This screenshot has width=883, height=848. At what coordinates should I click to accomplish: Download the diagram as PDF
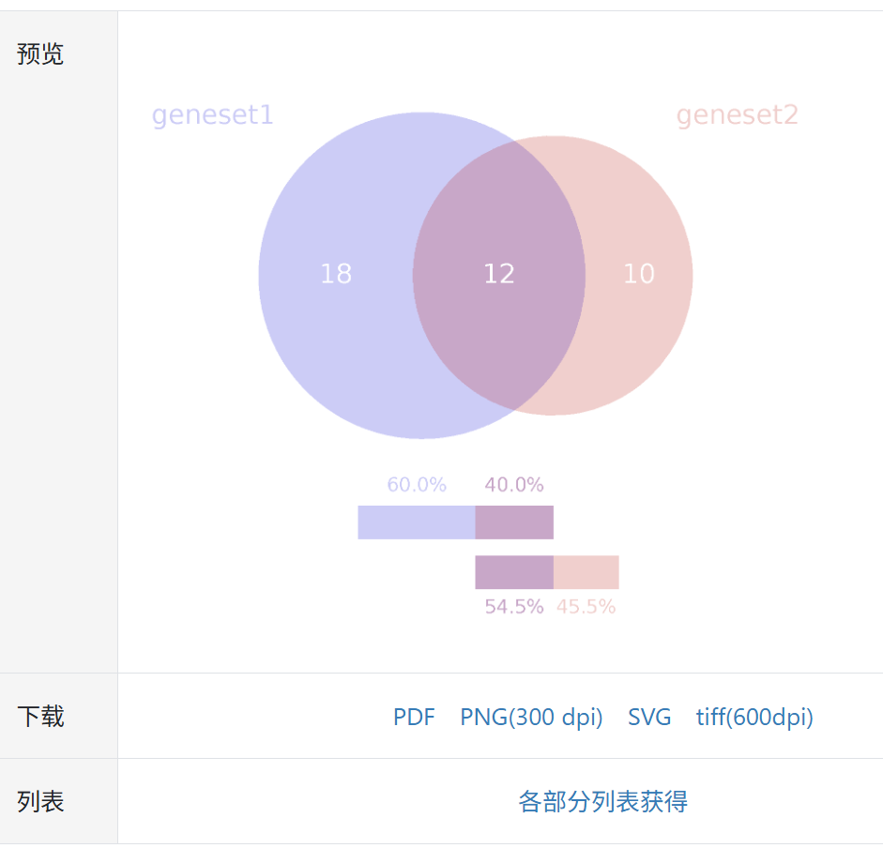413,717
